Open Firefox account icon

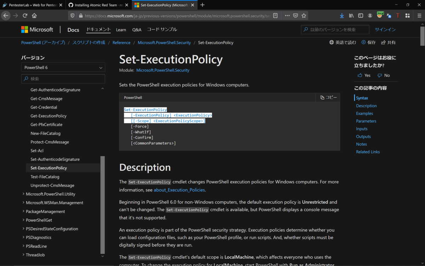[370, 16]
